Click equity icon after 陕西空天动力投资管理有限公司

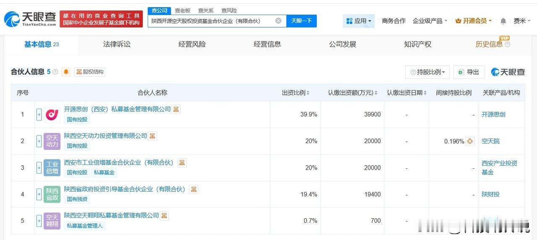[x=153, y=136]
